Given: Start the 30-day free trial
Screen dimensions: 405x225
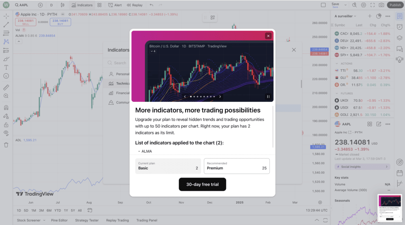Looking at the screenshot, I should [202, 184].
